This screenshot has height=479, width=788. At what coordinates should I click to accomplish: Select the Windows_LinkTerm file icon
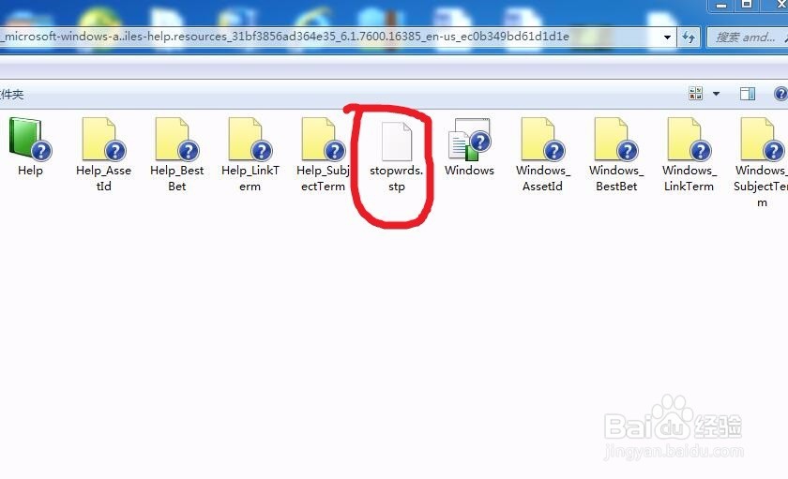click(x=689, y=139)
